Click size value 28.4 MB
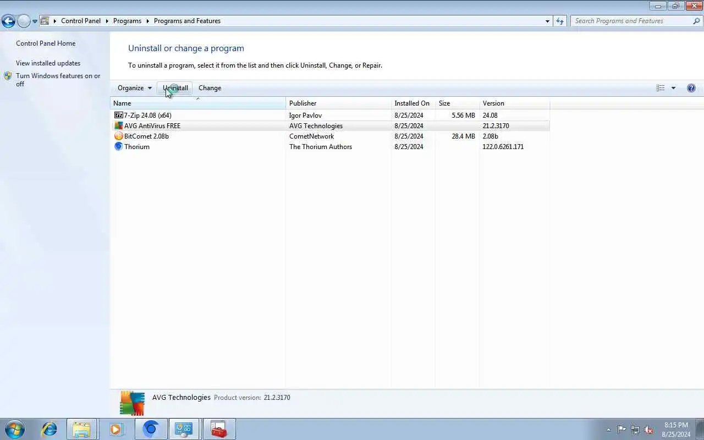The height and width of the screenshot is (440, 704). [x=463, y=136]
